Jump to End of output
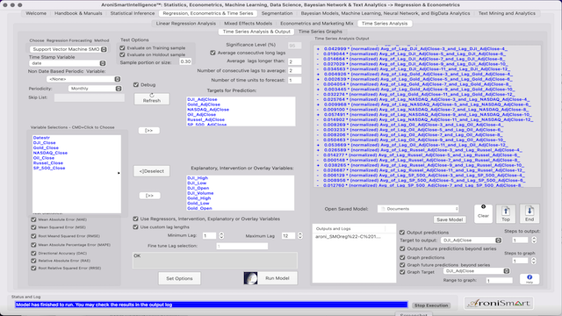 (530, 213)
